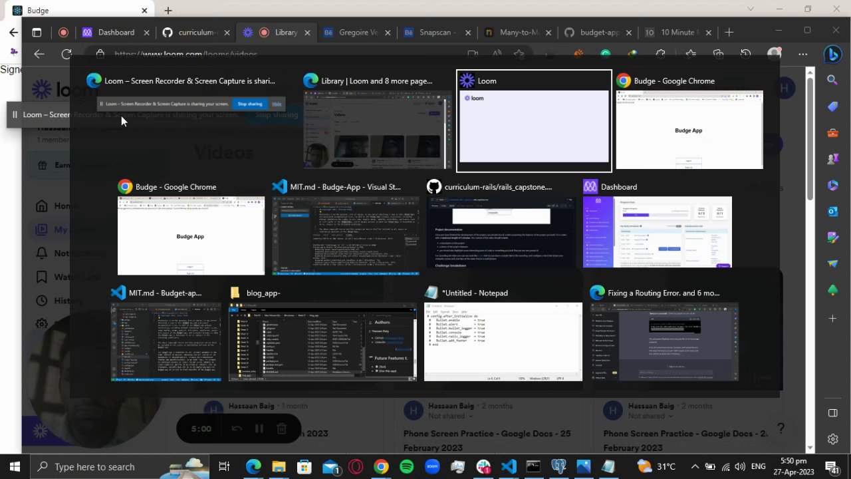Open Edge sidebar settings gear
The image size is (851, 479).
tap(832, 439)
